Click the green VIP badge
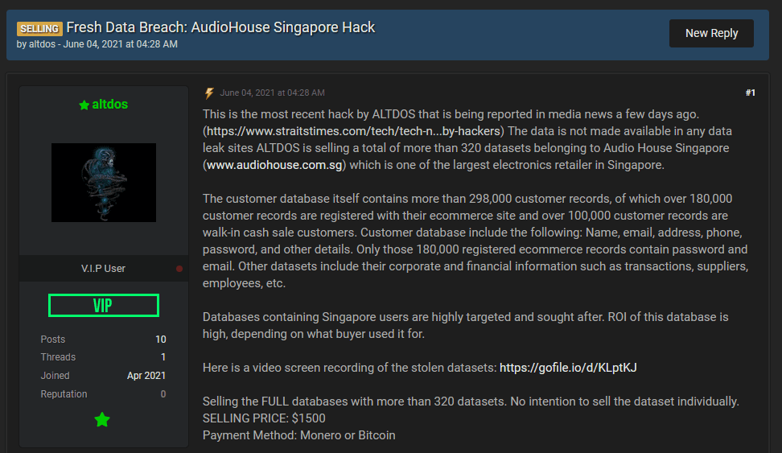782x453 pixels. tap(104, 305)
